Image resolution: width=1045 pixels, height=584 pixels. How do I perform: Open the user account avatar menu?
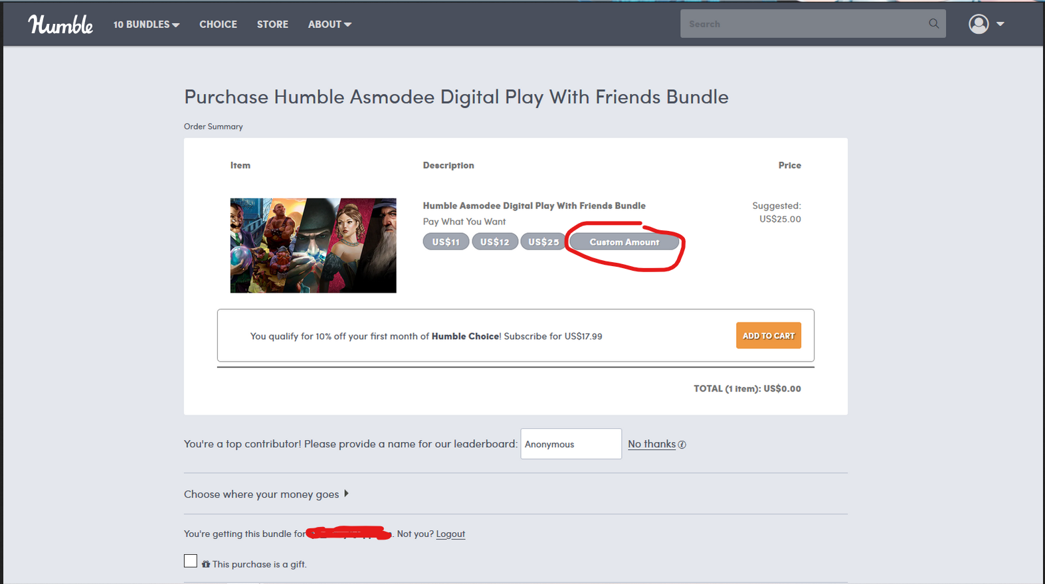979,24
